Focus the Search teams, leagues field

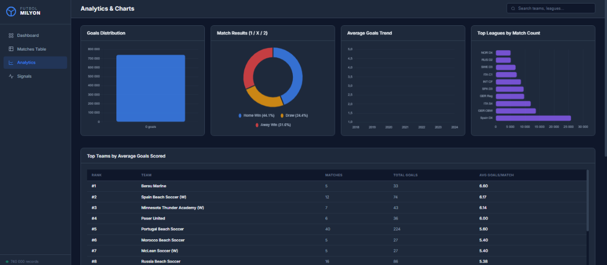[551, 9]
